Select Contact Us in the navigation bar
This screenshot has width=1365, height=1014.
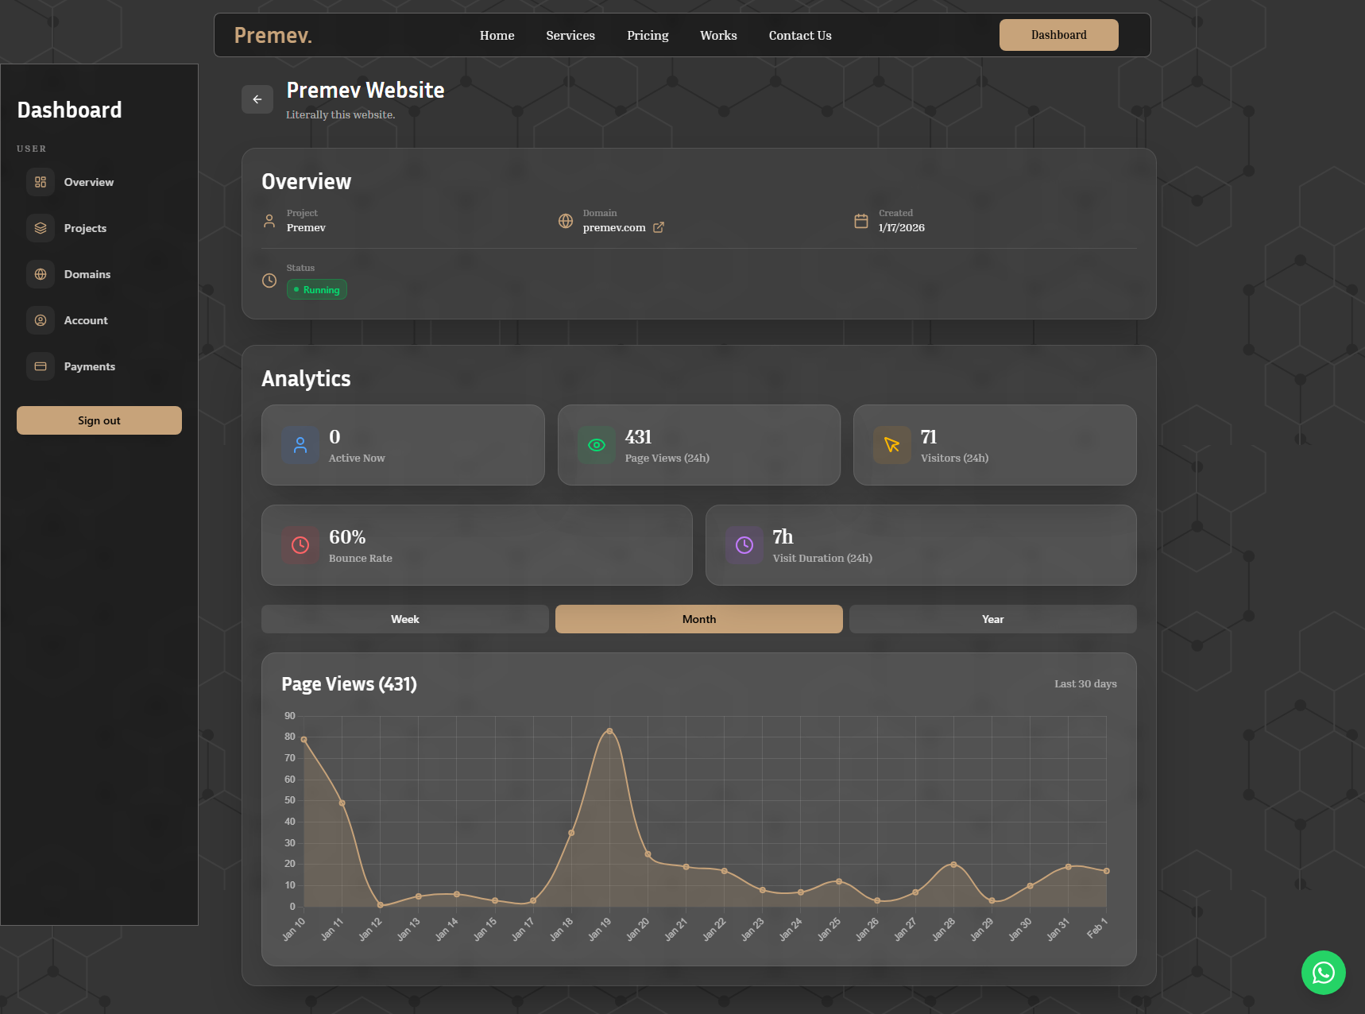(x=799, y=35)
